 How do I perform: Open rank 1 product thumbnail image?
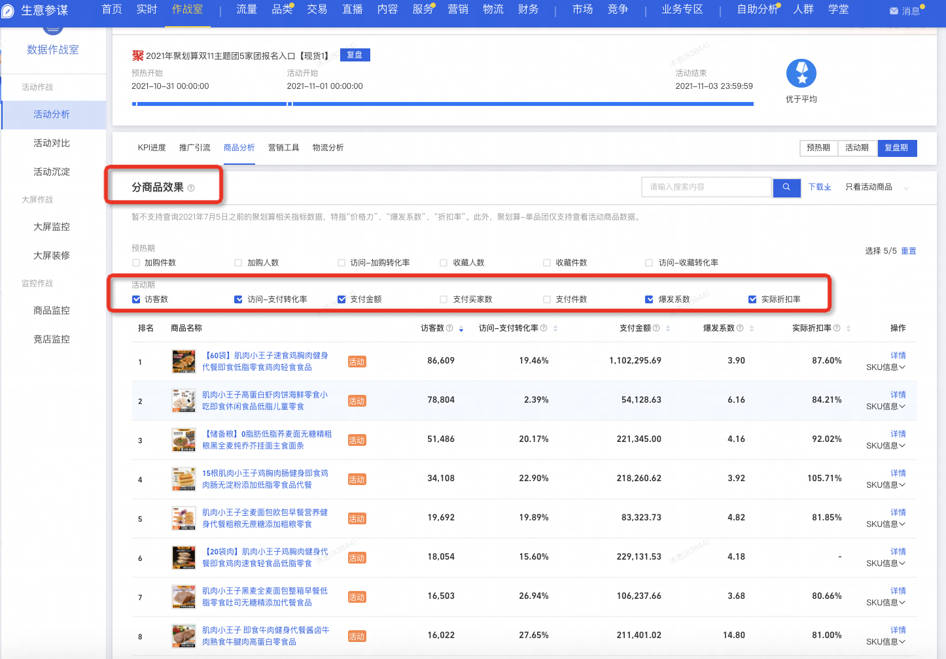coord(184,362)
